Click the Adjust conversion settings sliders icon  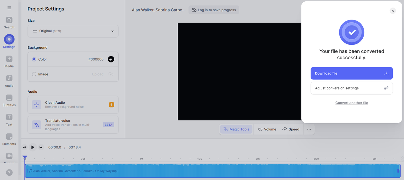386,88
